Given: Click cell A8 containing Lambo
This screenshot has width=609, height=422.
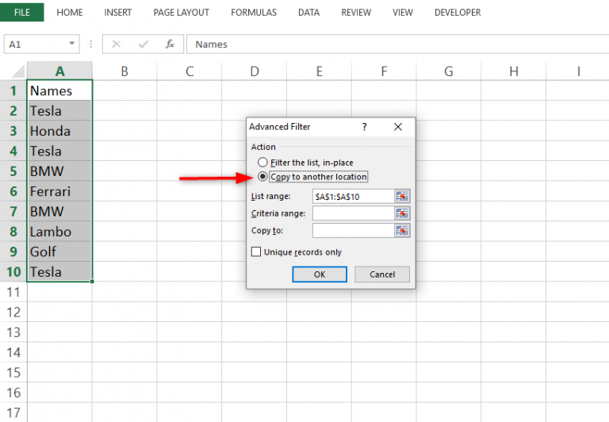Looking at the screenshot, I should pyautogui.click(x=59, y=232).
